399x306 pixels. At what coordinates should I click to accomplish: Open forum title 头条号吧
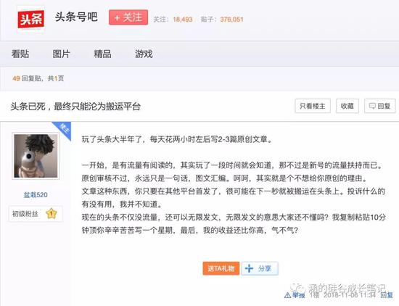click(76, 17)
